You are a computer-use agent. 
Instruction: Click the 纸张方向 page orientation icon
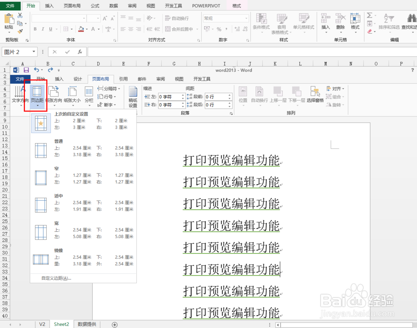[54, 95]
